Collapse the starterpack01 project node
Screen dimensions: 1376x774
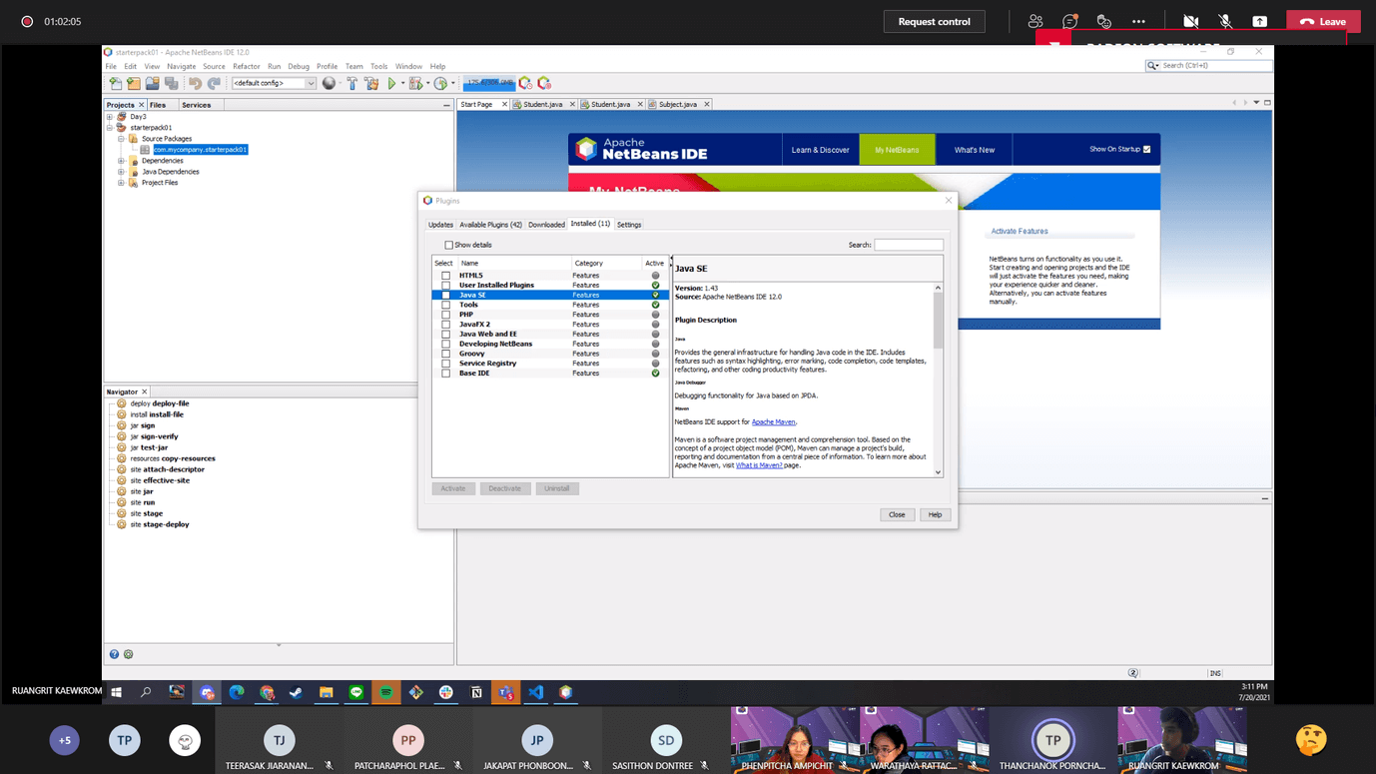pos(110,128)
